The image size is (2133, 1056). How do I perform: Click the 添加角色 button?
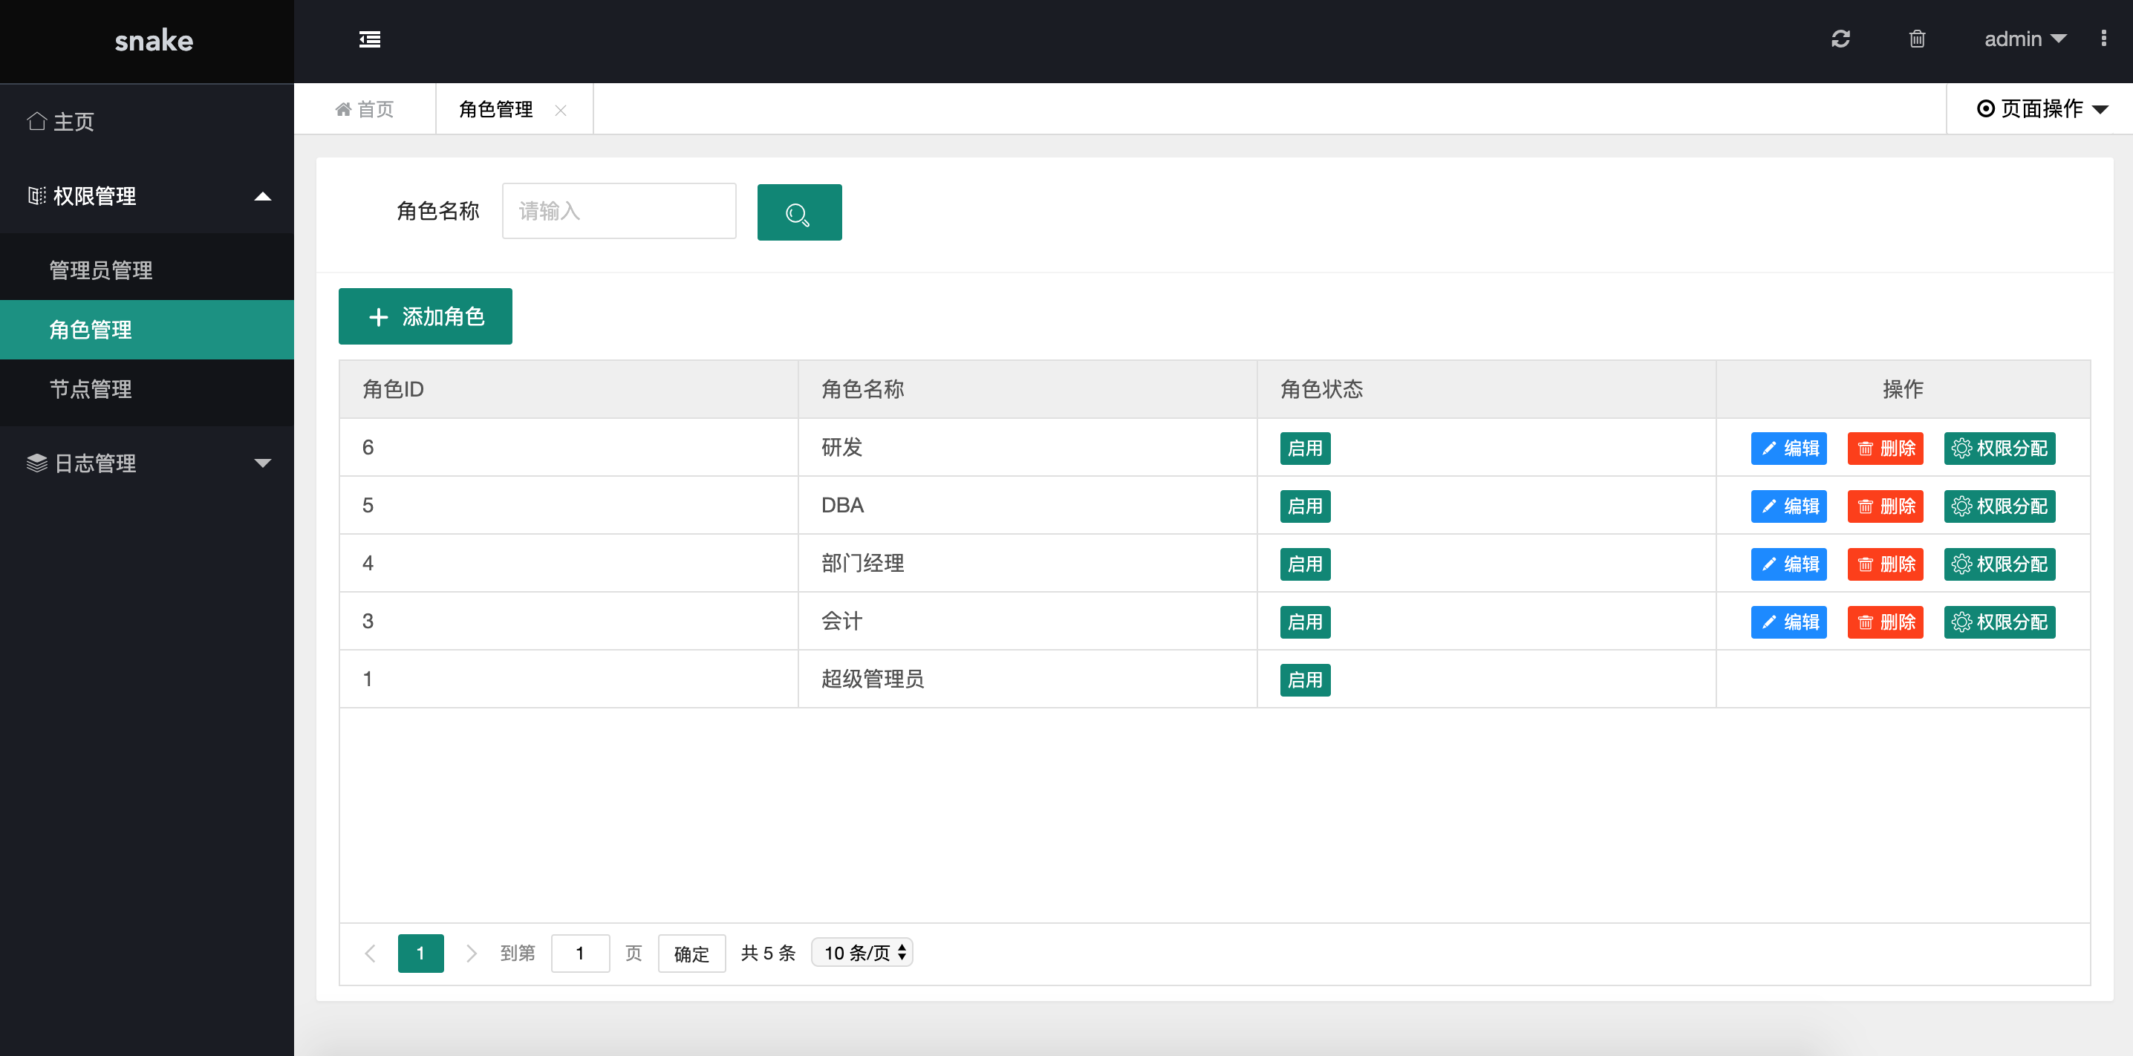(425, 316)
